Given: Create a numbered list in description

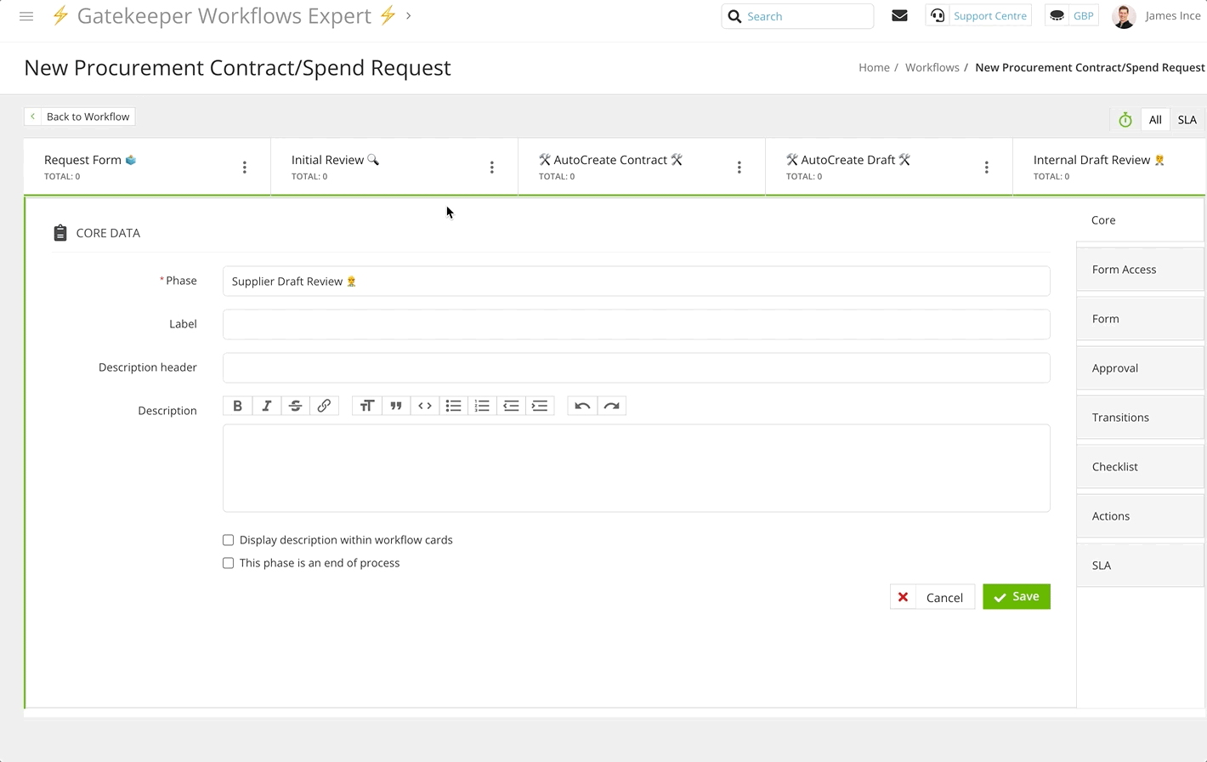Looking at the screenshot, I should 482,406.
